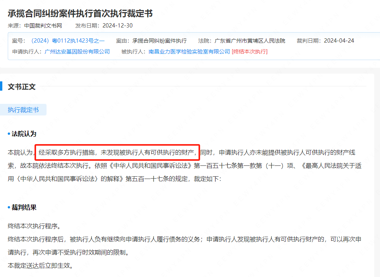The width and height of the screenshot is (380, 277).
Task: Click the paragraph line starting 用〈中华人民共和国民事诉讼法〉的解释
Action: coord(115,179)
